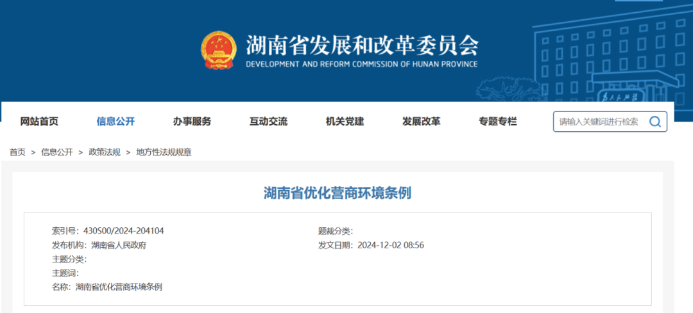Screen dimensions: 693x313
Task: Click the date 2024-12-02 08:56
Action: [391, 246]
